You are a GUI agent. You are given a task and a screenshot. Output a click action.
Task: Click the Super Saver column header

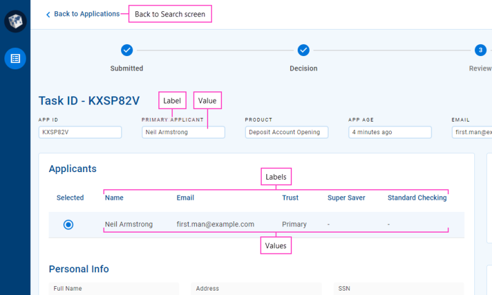[346, 198]
